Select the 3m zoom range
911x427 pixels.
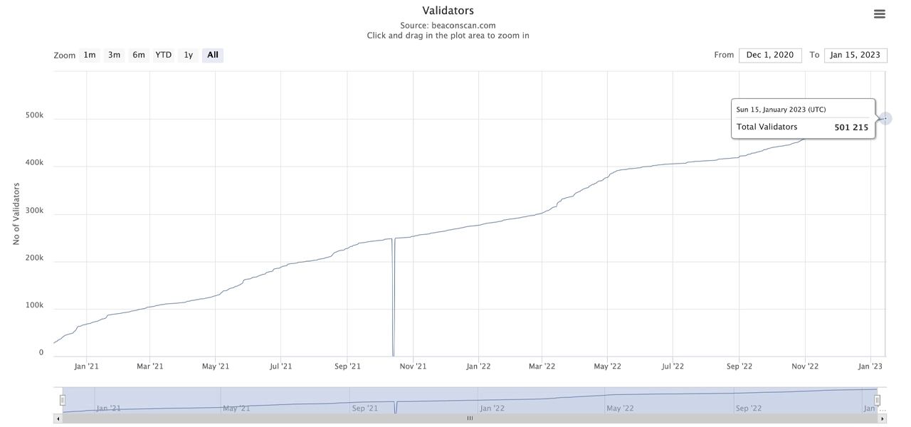pos(114,55)
